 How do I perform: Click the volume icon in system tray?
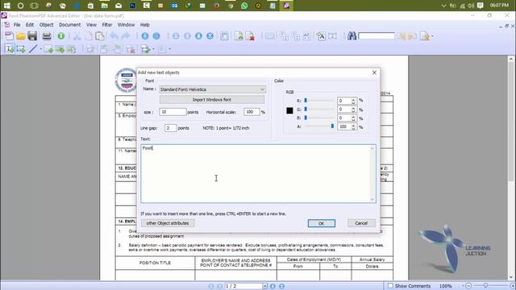(x=471, y=6)
